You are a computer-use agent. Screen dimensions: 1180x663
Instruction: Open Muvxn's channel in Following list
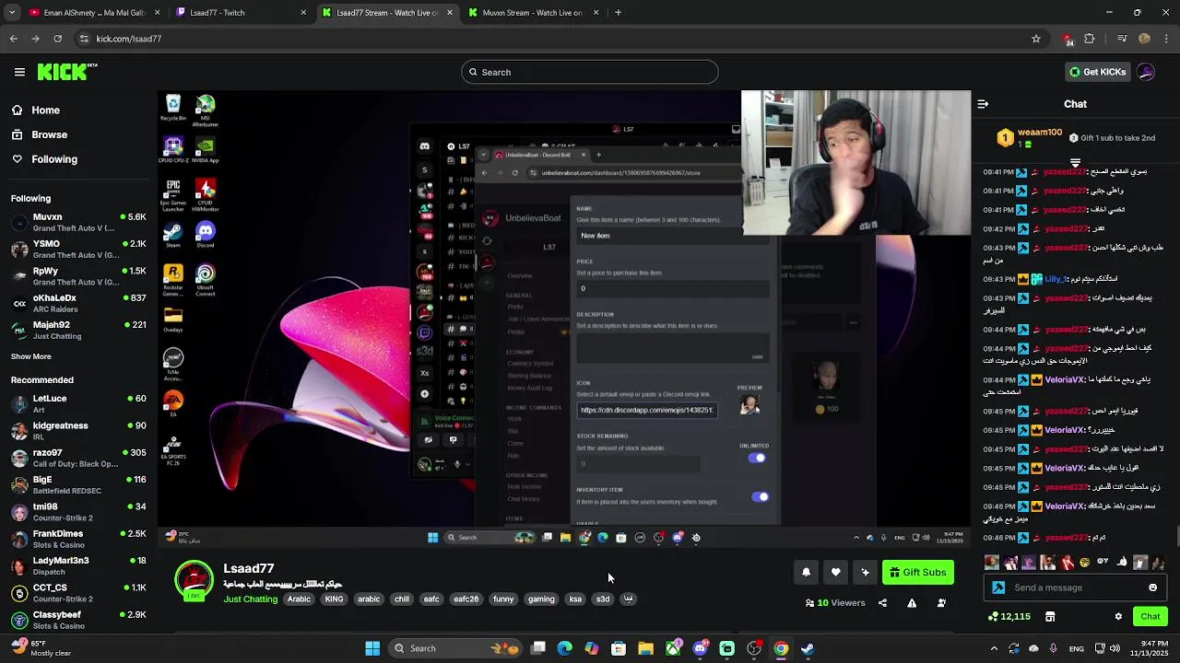coord(78,222)
